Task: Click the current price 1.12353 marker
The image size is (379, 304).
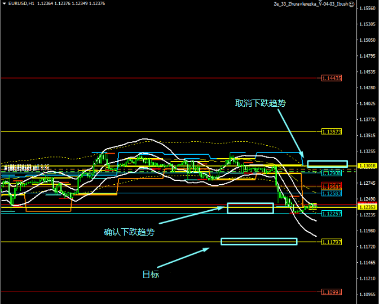Action: click(368, 207)
